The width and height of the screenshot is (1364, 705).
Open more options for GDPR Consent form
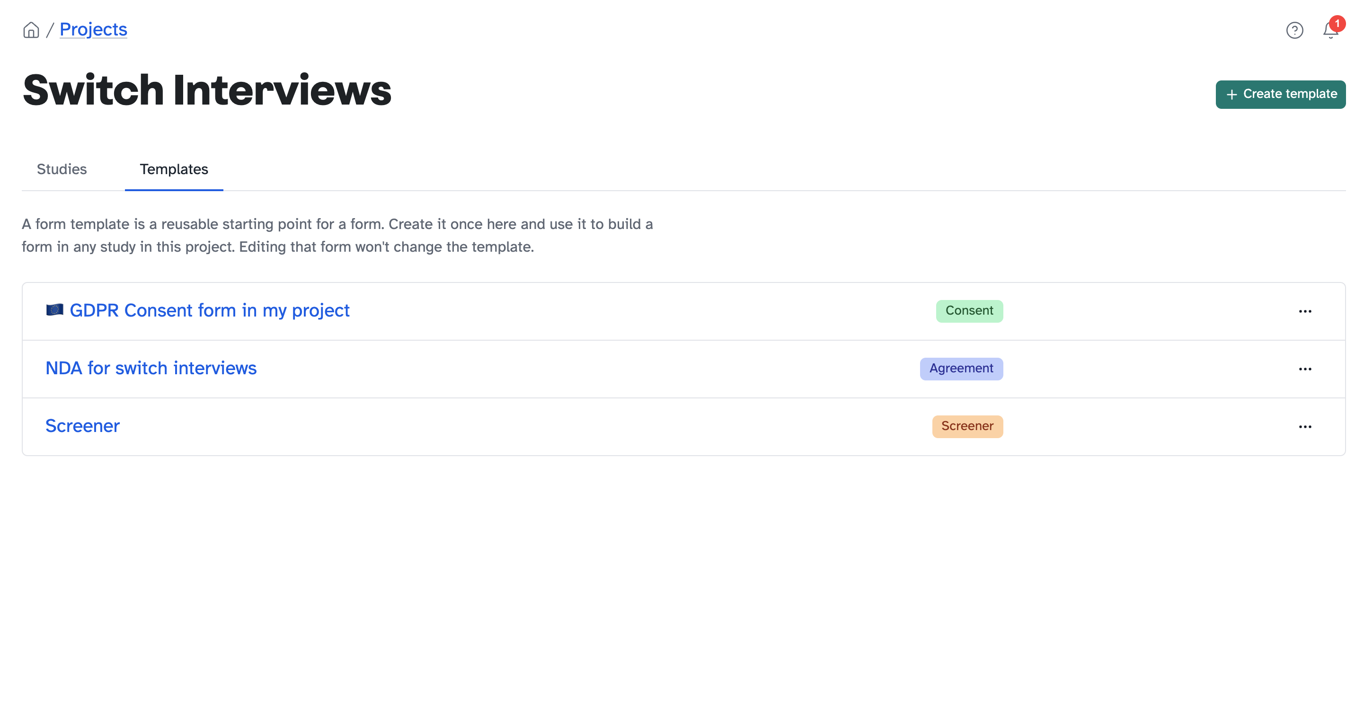tap(1305, 311)
